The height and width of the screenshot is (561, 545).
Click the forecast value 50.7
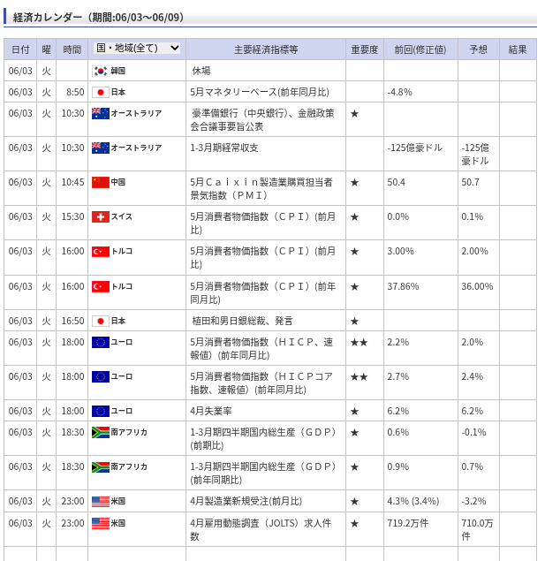point(470,183)
